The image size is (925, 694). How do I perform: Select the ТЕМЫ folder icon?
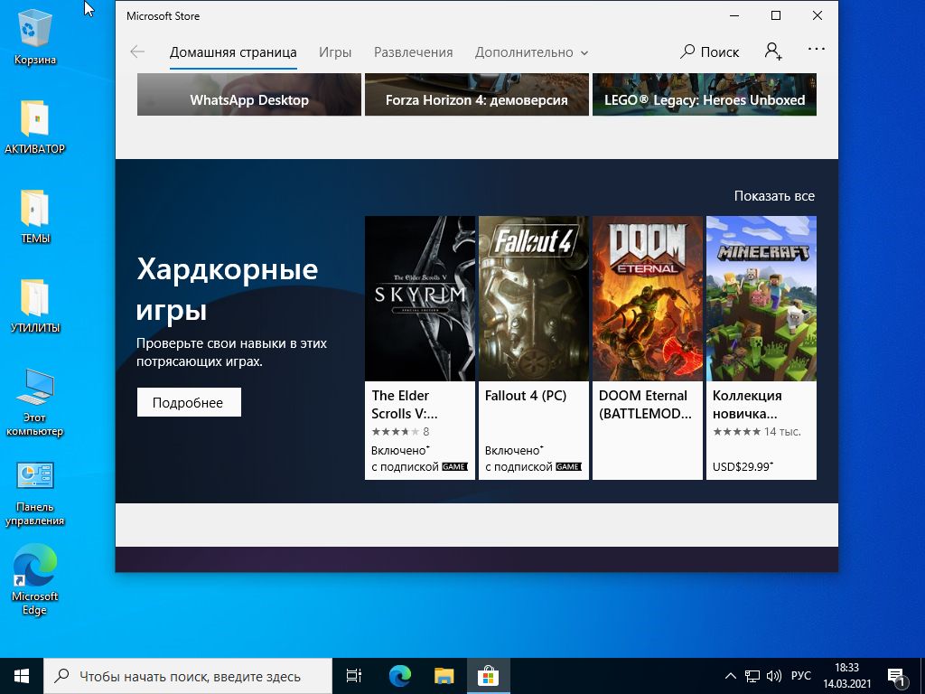coord(35,217)
